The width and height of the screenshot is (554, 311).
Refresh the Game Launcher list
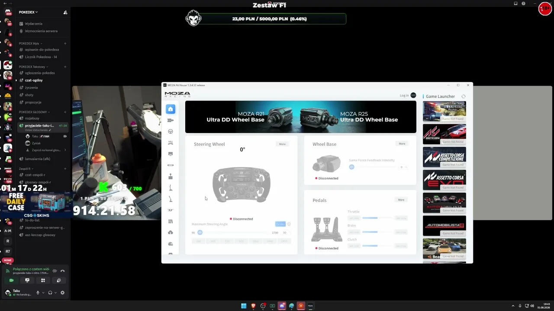coord(464,96)
